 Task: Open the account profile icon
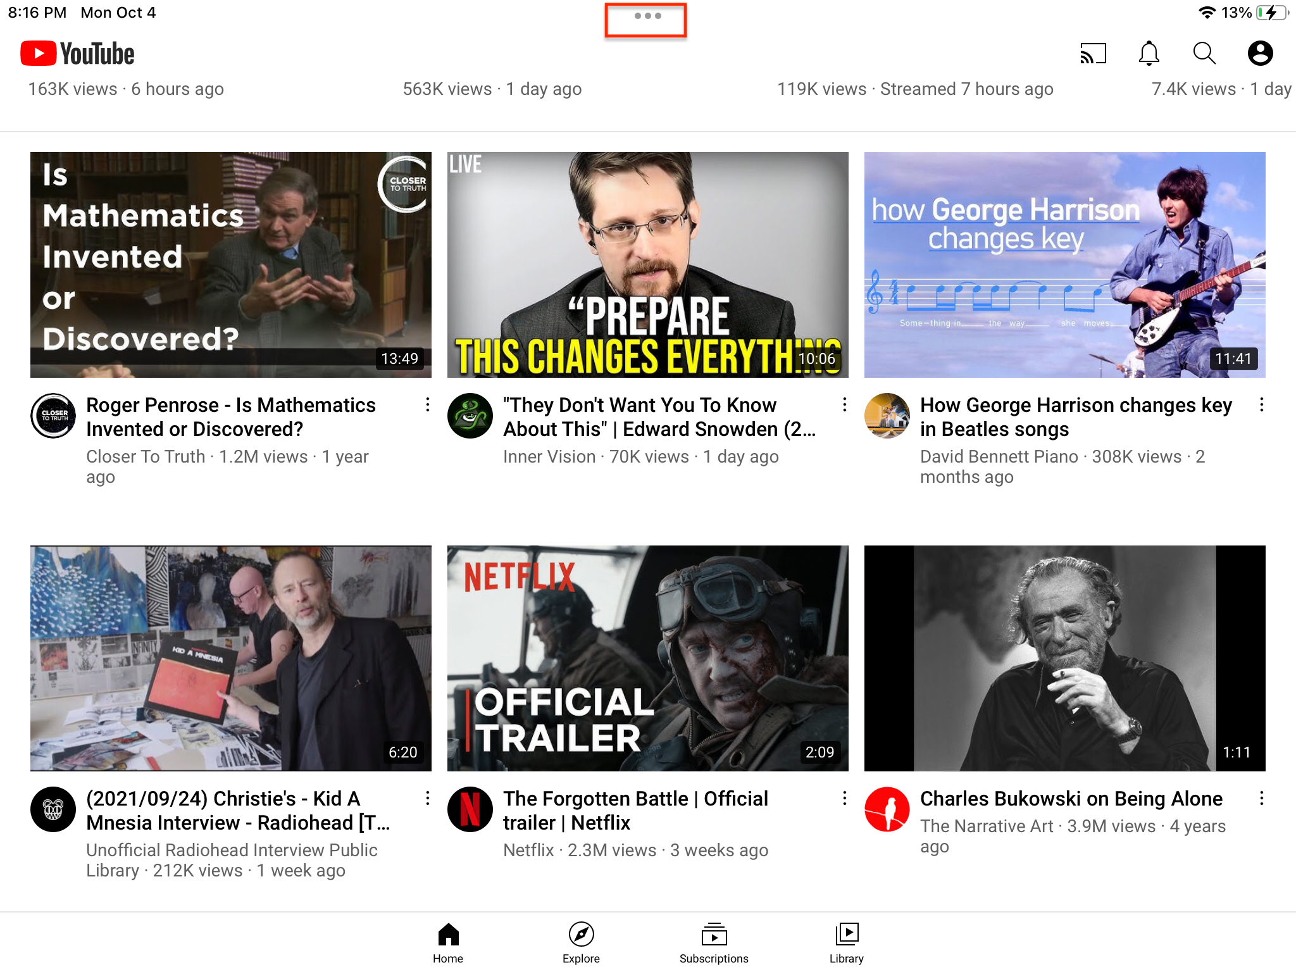[1260, 54]
